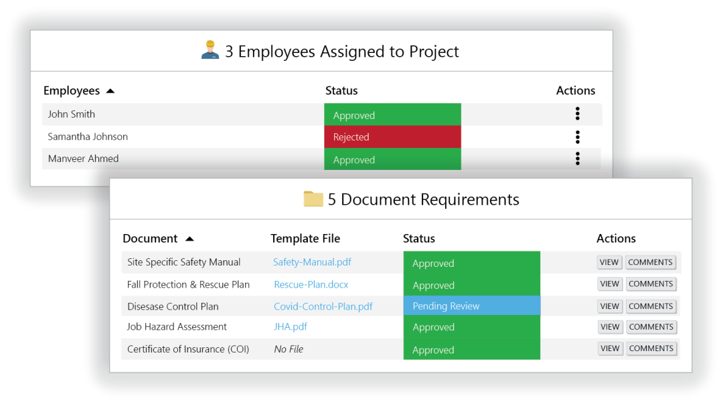Click the folder icon beside Document Requirements
The image size is (723, 404).
313,199
